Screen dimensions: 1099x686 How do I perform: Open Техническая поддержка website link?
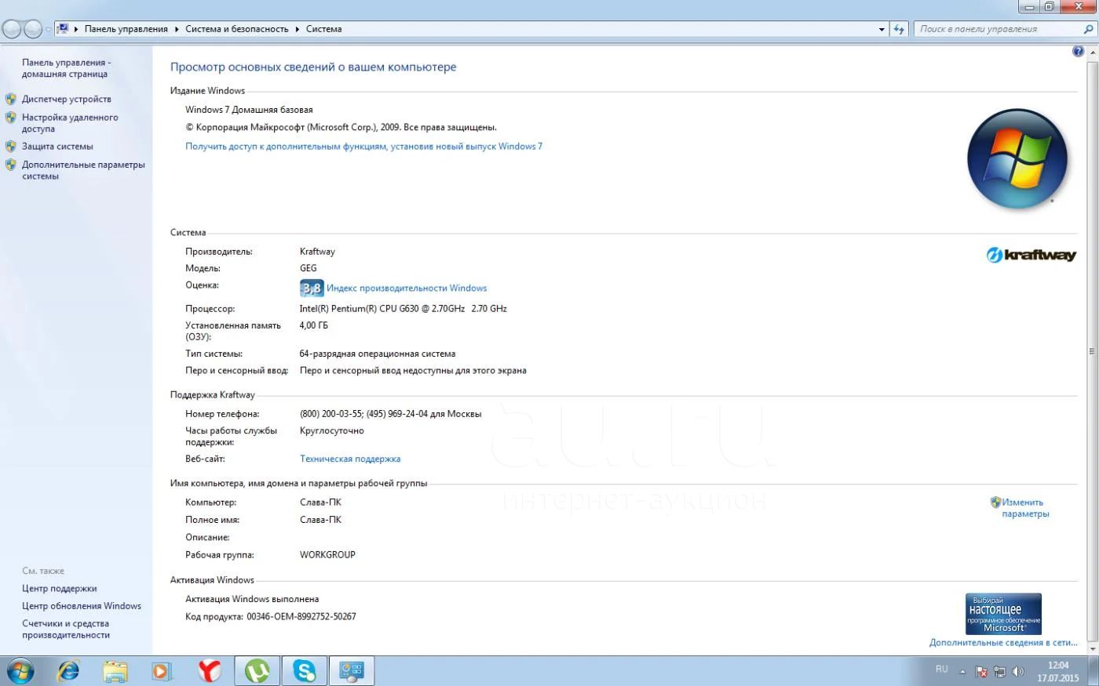(x=350, y=459)
